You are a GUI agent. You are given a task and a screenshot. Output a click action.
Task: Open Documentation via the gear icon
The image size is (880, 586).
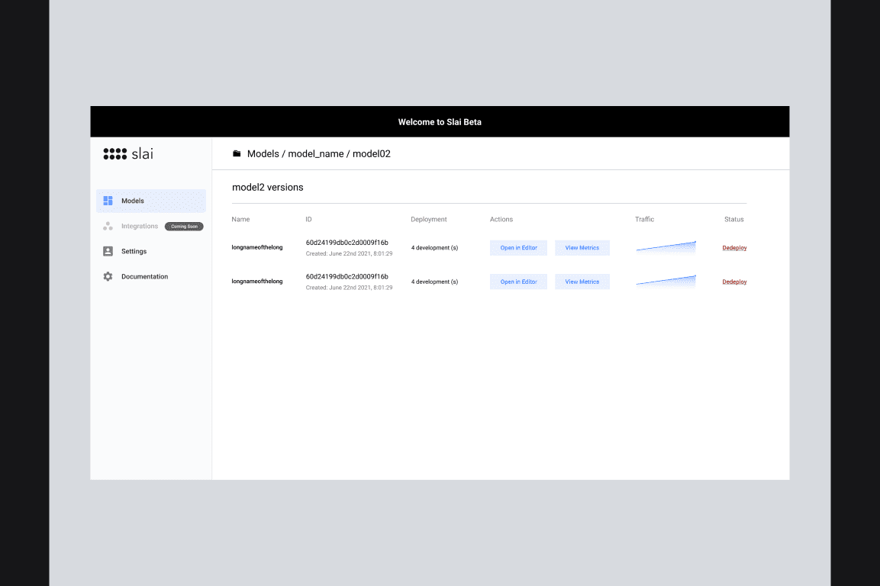[108, 276]
